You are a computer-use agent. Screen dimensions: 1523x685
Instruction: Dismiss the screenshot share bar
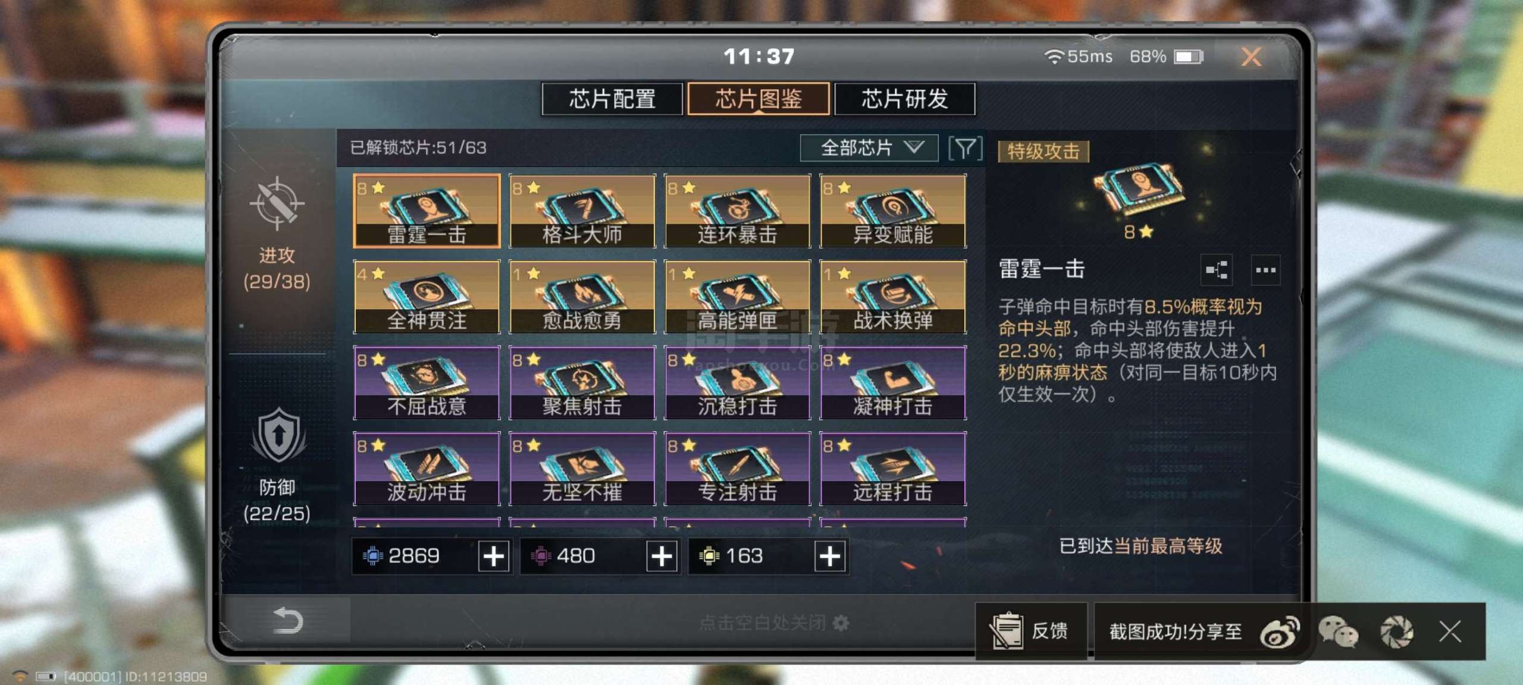1450,631
